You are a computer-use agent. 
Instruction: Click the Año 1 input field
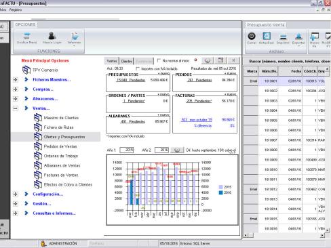tap(127, 150)
